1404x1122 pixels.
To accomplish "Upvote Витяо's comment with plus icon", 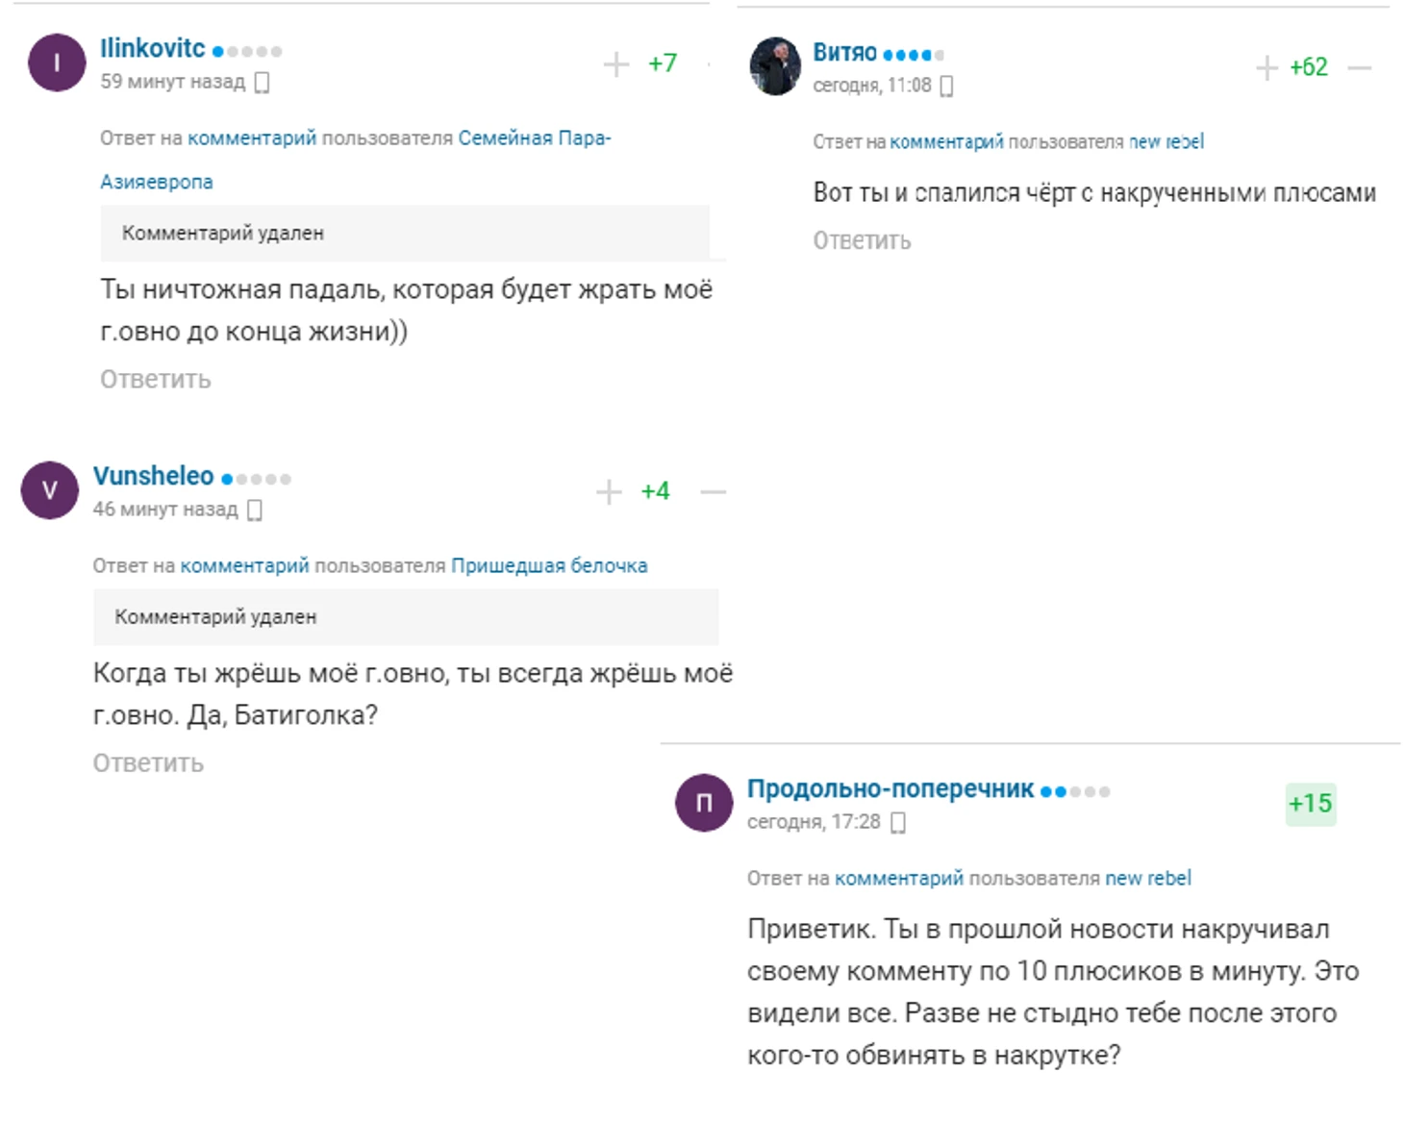I will click(x=1266, y=68).
